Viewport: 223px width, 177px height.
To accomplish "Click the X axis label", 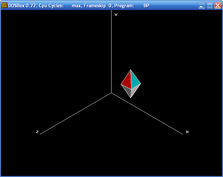I will point(187,132).
